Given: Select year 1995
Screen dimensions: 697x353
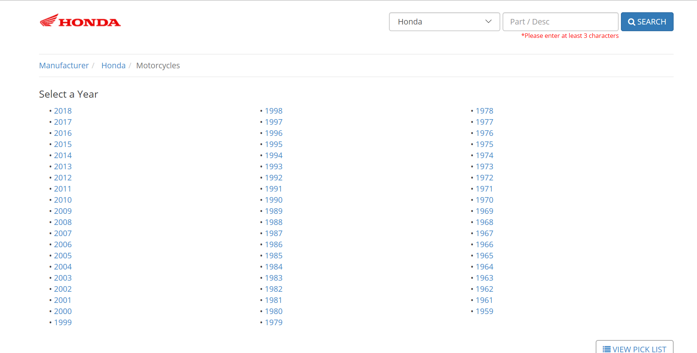Looking at the screenshot, I should [x=274, y=144].
